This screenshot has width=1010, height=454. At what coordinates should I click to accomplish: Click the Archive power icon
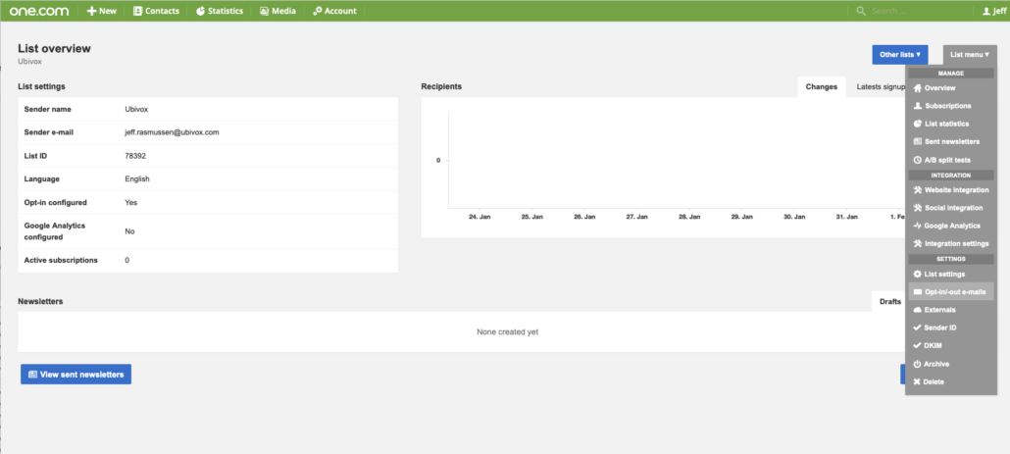click(918, 364)
